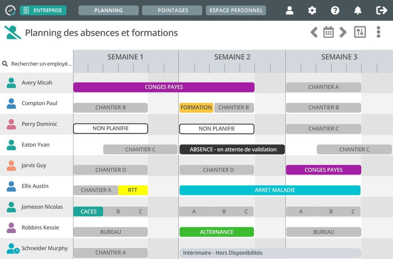Screen dimensions: 393x259
Task: Open Perry Dominic's week 1 Non Planifie block
Action: coord(111,129)
